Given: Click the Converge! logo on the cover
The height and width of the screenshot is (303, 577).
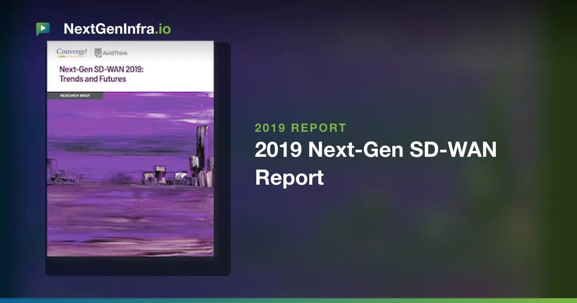Looking at the screenshot, I should pos(72,53).
